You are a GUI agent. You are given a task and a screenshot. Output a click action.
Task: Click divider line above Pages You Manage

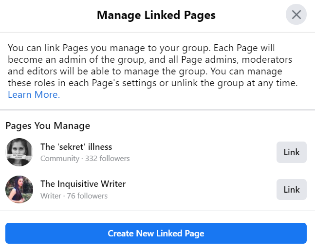[x=157, y=110]
